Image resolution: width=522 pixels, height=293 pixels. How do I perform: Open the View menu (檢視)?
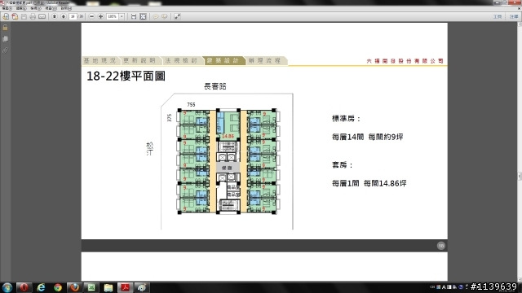pos(36,8)
